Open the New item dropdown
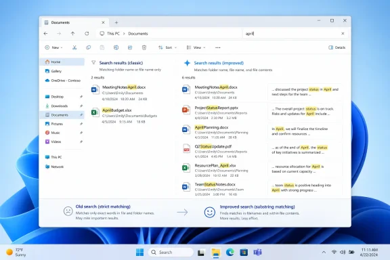Screen dimensions: 390x260 [x=53, y=47]
